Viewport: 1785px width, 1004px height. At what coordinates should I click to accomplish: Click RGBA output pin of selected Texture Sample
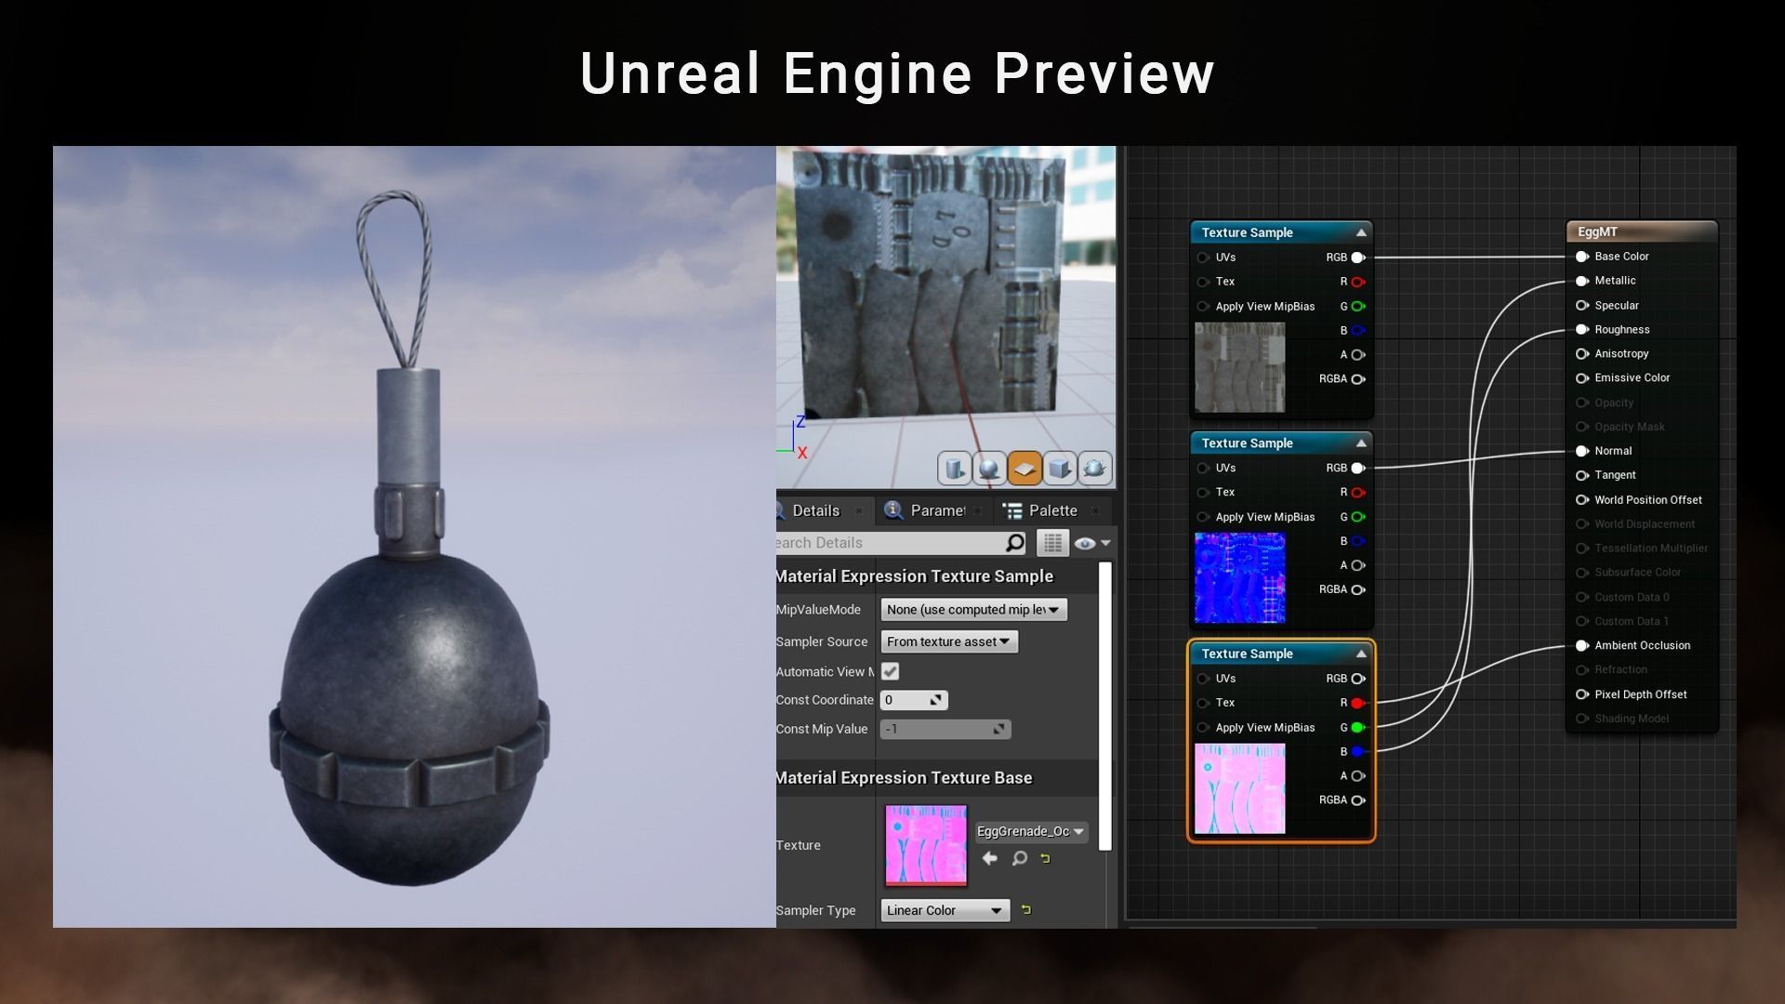coord(1358,799)
